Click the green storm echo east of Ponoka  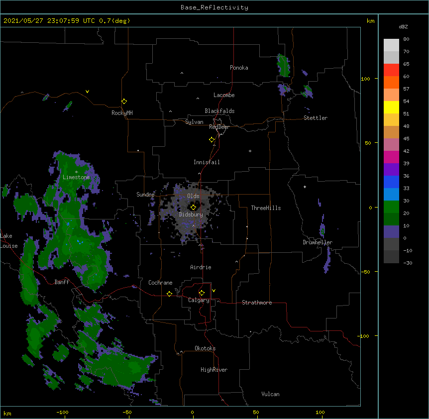tap(284, 65)
